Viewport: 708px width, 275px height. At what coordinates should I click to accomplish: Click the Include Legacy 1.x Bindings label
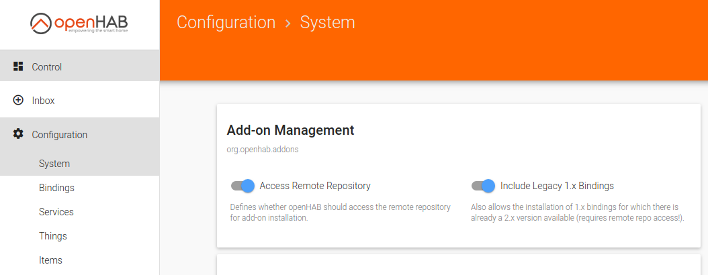557,186
